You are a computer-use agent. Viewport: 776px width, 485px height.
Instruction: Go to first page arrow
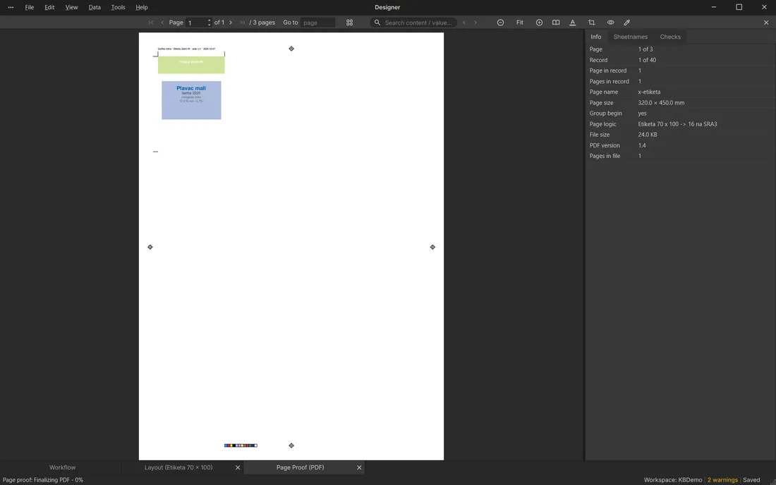[150, 23]
